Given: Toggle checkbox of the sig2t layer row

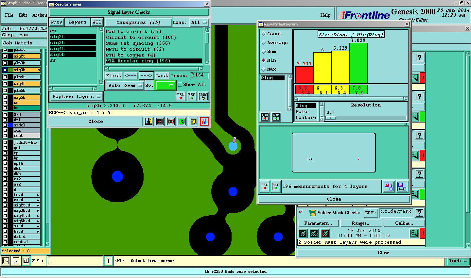Looking at the screenshot, I should point(5,56).
